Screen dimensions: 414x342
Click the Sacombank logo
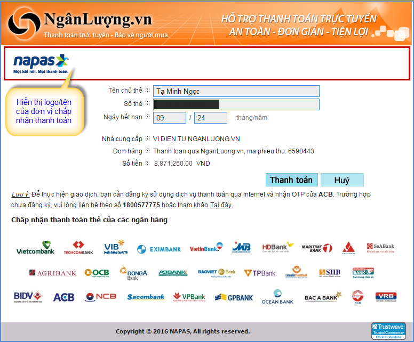point(146,297)
